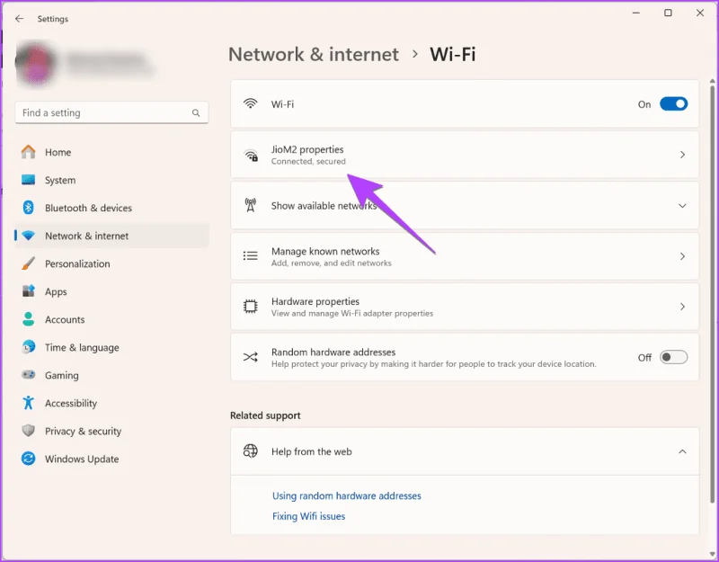Click the back arrow icon in Settings
Viewport: 719px width, 562px height.
point(19,18)
